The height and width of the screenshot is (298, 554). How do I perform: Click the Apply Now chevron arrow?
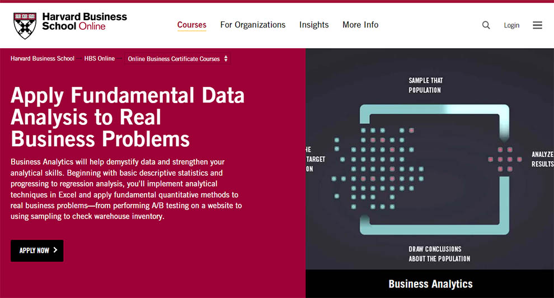coord(55,250)
